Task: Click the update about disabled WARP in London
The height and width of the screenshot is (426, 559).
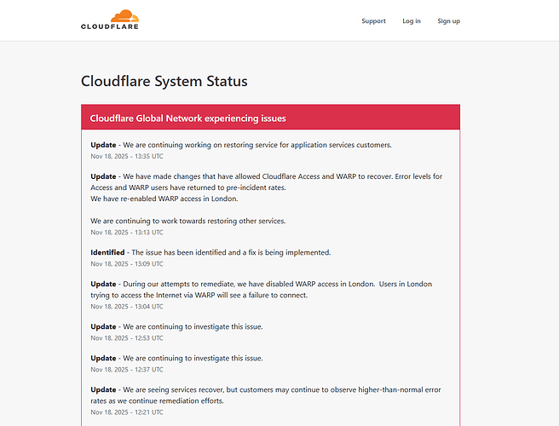Action: pyautogui.click(x=262, y=290)
